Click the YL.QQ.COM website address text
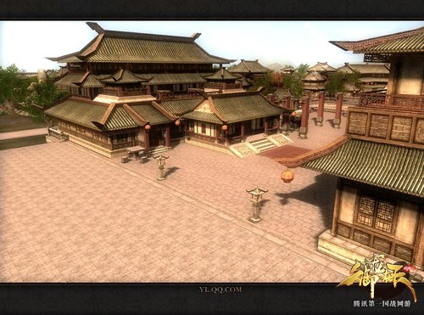 (220, 290)
